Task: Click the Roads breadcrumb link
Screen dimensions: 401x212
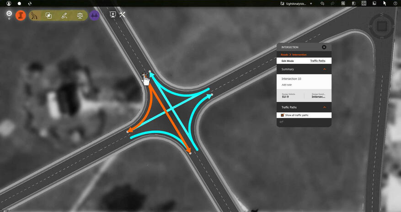Action: [284, 55]
